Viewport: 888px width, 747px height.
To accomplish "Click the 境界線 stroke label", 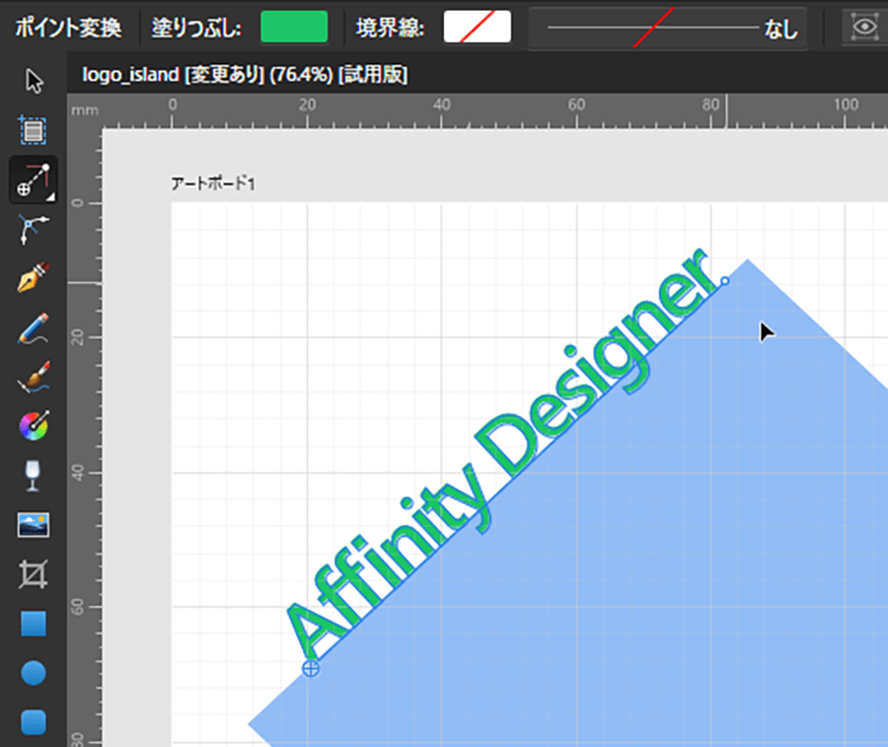I will [390, 28].
